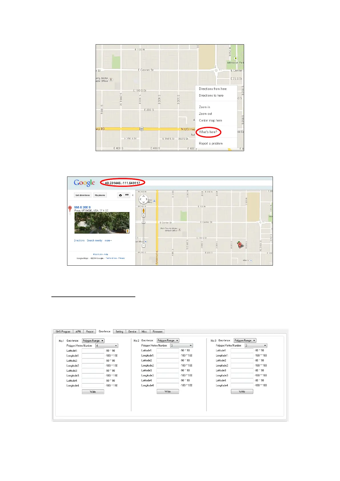Select Center map here menu entry

[x=210, y=121]
